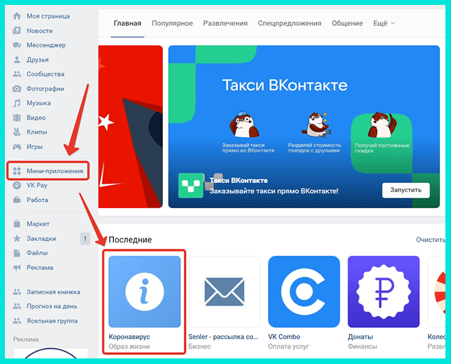Select the Друзья person icon
Image resolution: width=451 pixels, height=364 pixels.
(17, 60)
